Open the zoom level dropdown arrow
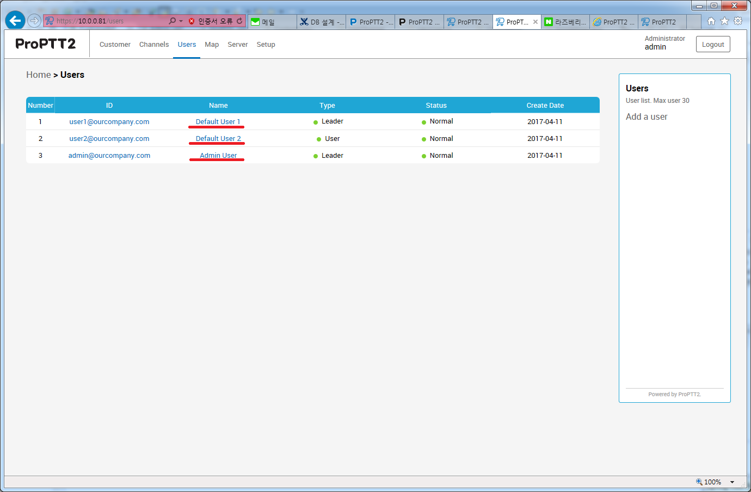Image resolution: width=751 pixels, height=492 pixels. click(x=732, y=482)
